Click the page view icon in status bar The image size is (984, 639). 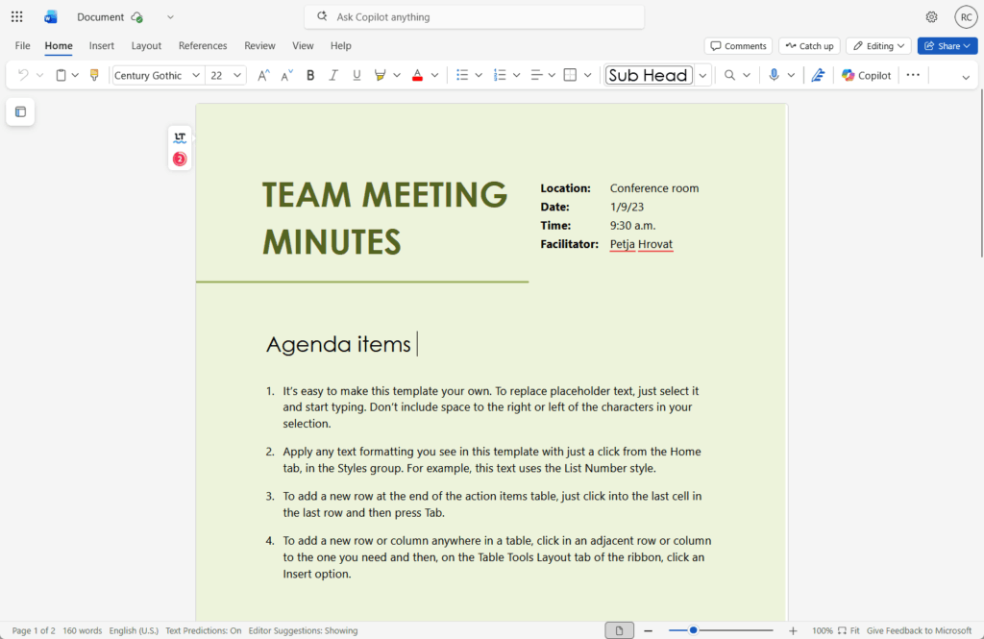[620, 630]
